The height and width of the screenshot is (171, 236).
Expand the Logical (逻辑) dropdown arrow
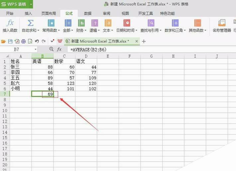pos(99,30)
